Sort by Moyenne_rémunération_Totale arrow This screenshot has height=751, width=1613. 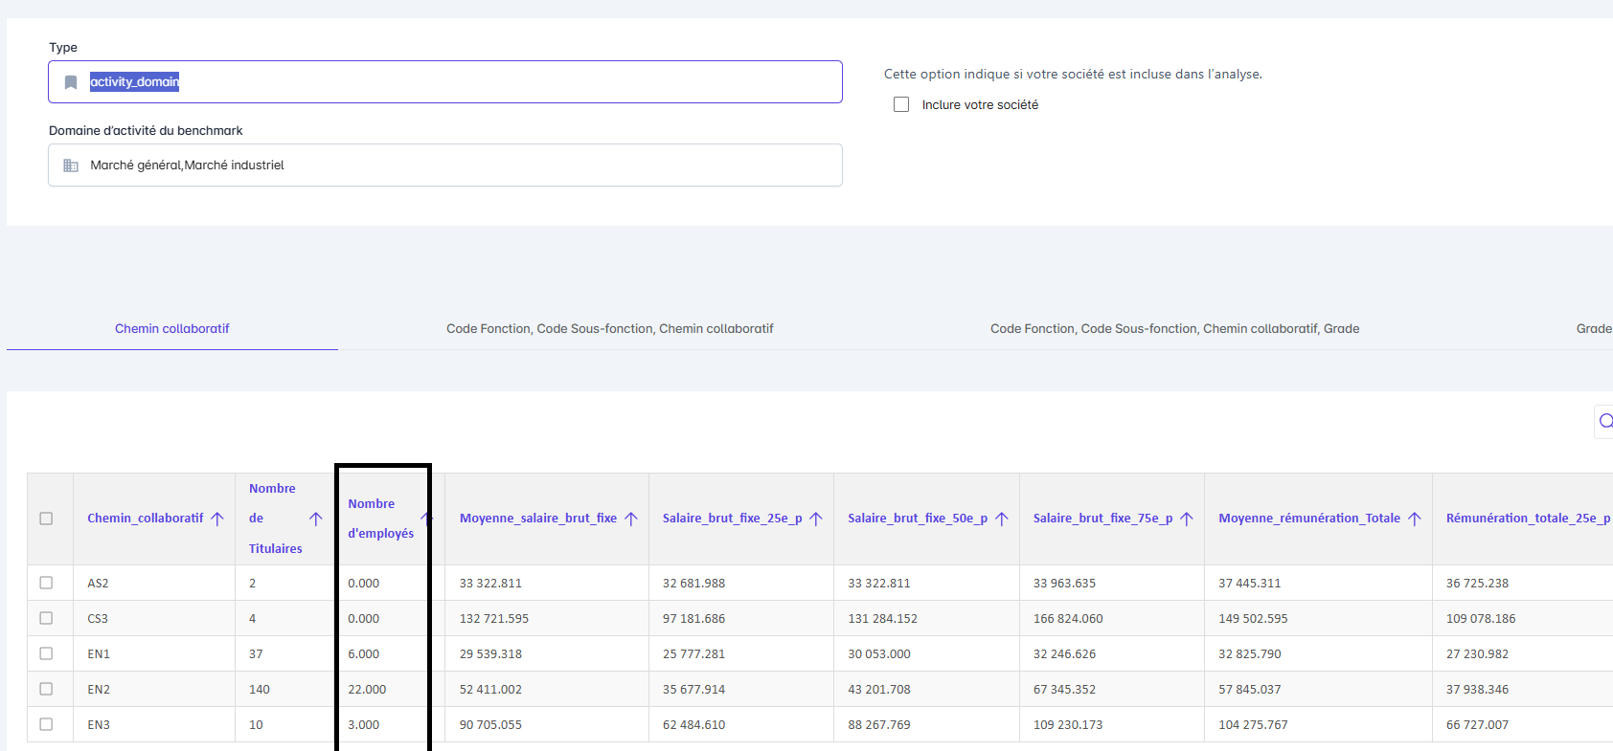pos(1415,519)
